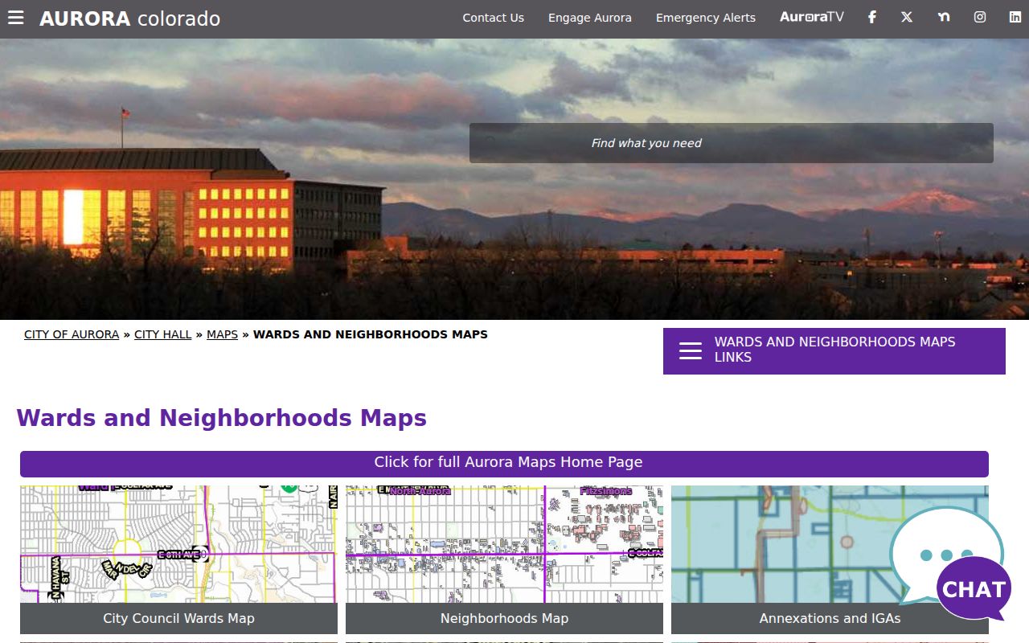Image resolution: width=1029 pixels, height=643 pixels.
Task: Open Contact Us link
Action: click(x=493, y=18)
